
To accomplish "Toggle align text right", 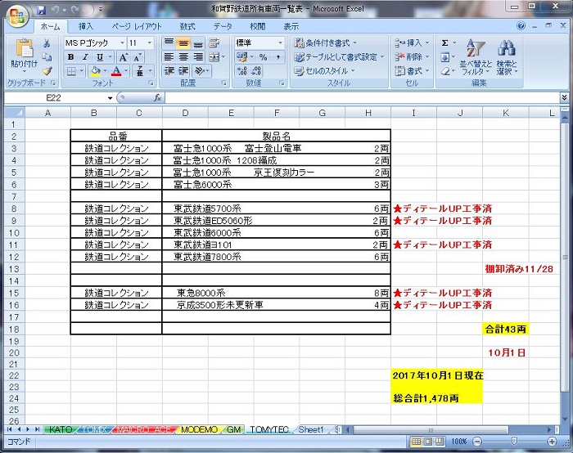I will coord(198,57).
